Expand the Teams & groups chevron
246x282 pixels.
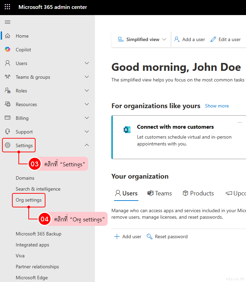(x=87, y=77)
